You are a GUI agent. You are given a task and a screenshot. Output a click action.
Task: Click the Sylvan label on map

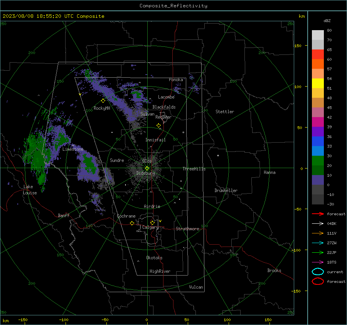[x=147, y=114]
